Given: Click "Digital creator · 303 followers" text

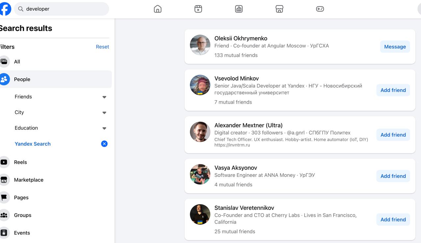Looking at the screenshot, I should 249,133.
